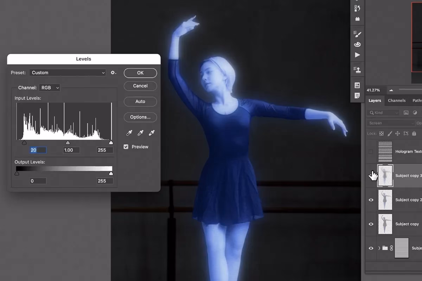Select the white point eyedropper in Levels

pyautogui.click(x=151, y=133)
